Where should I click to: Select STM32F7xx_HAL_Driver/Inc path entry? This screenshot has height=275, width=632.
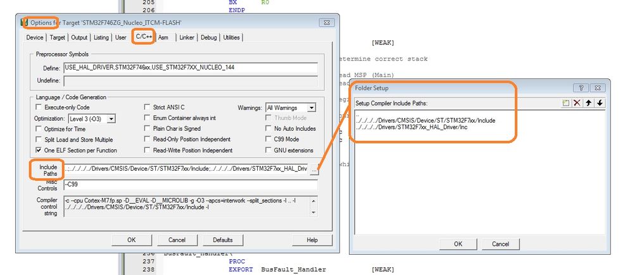[412, 127]
